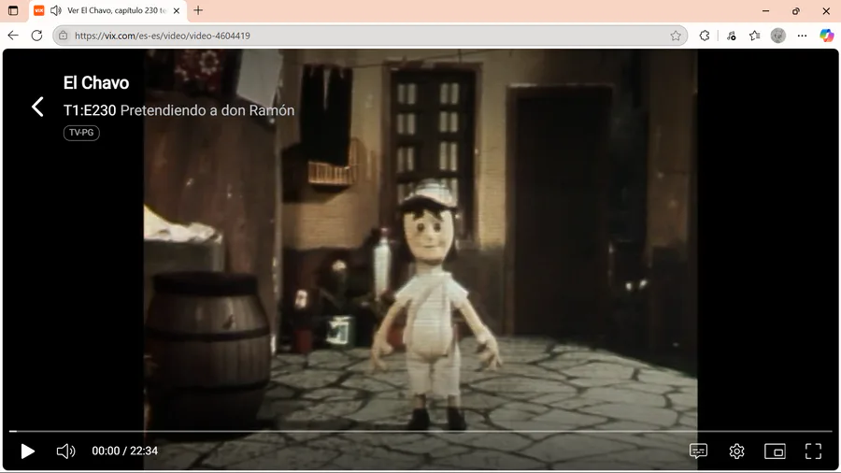This screenshot has height=473, width=841.
Task: Click the 00:00 / 22:34 time display
Action: (125, 451)
